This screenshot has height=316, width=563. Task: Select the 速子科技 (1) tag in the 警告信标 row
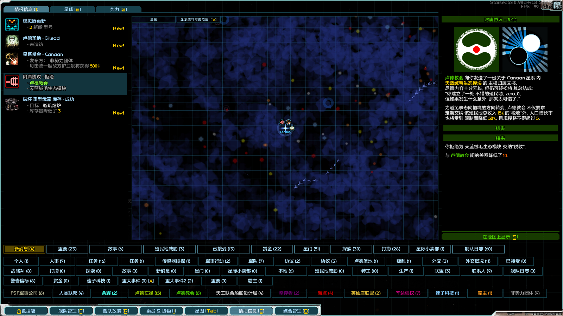click(99, 281)
